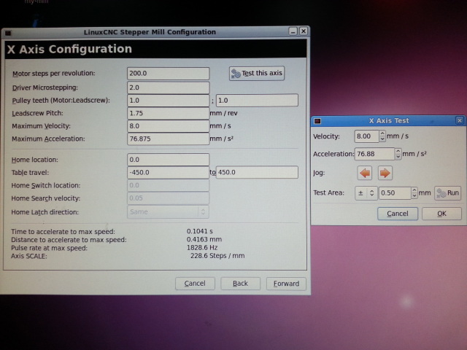This screenshot has width=467, height=350.
Task: Jog the axis right with orange arrow
Action: coord(385,173)
